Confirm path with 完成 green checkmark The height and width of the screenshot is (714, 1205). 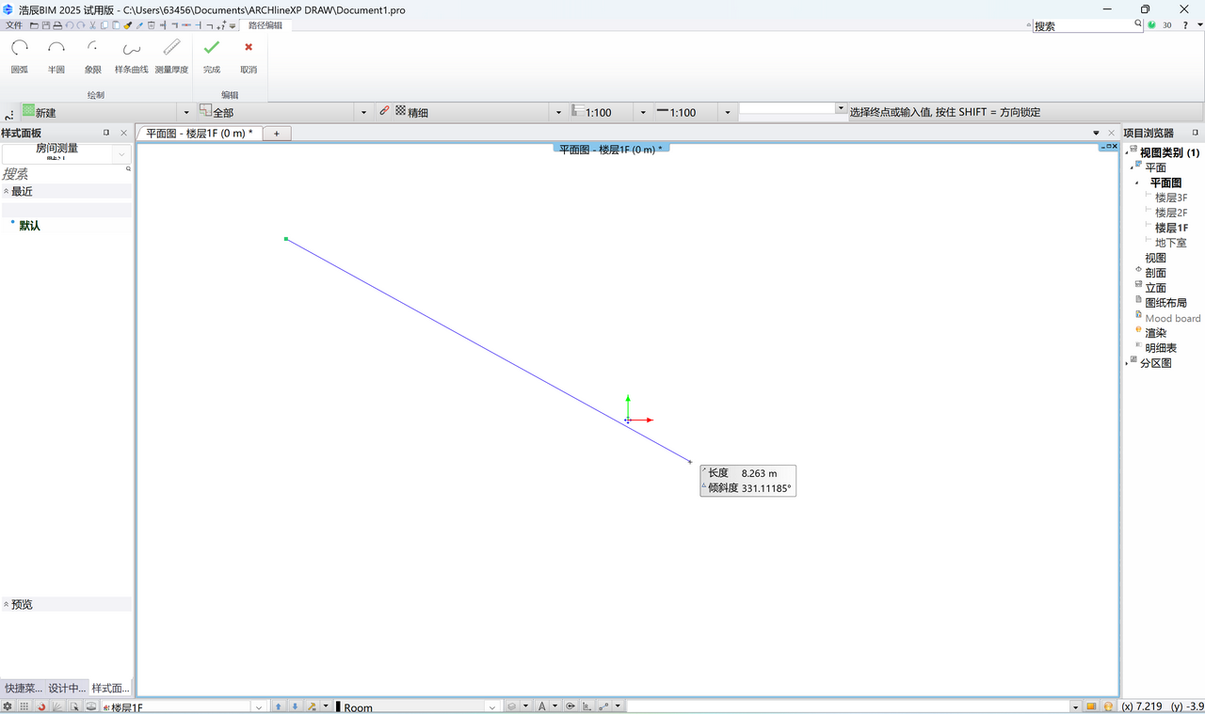pos(212,56)
